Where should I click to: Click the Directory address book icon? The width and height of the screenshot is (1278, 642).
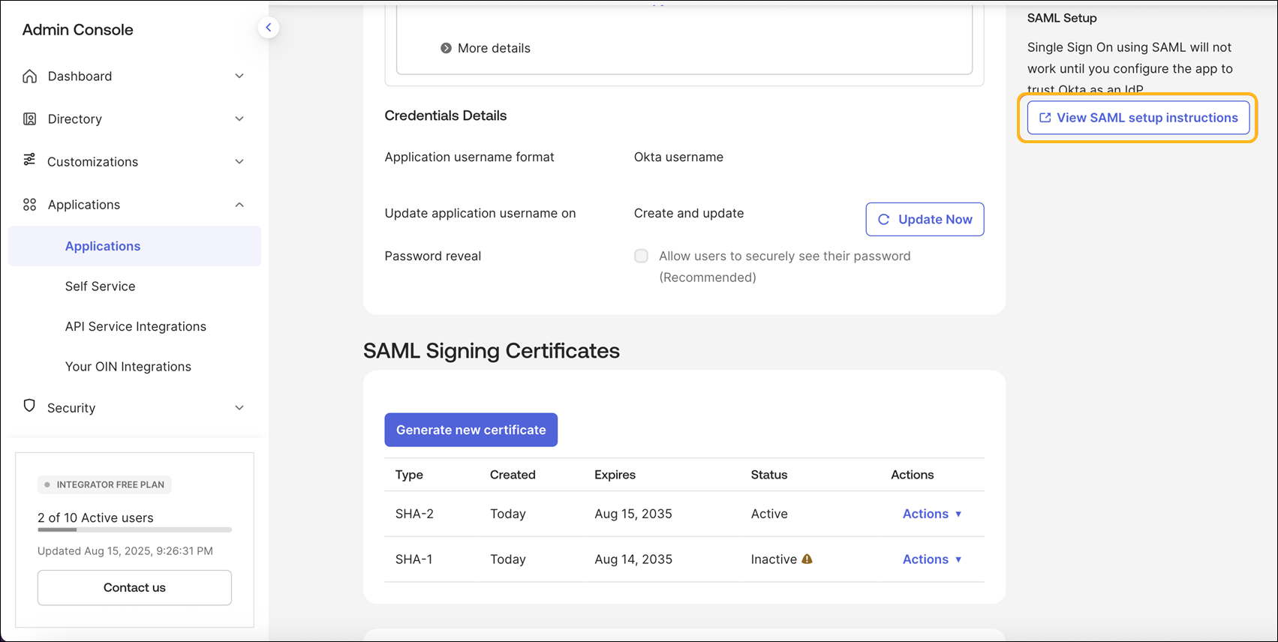pyautogui.click(x=29, y=119)
